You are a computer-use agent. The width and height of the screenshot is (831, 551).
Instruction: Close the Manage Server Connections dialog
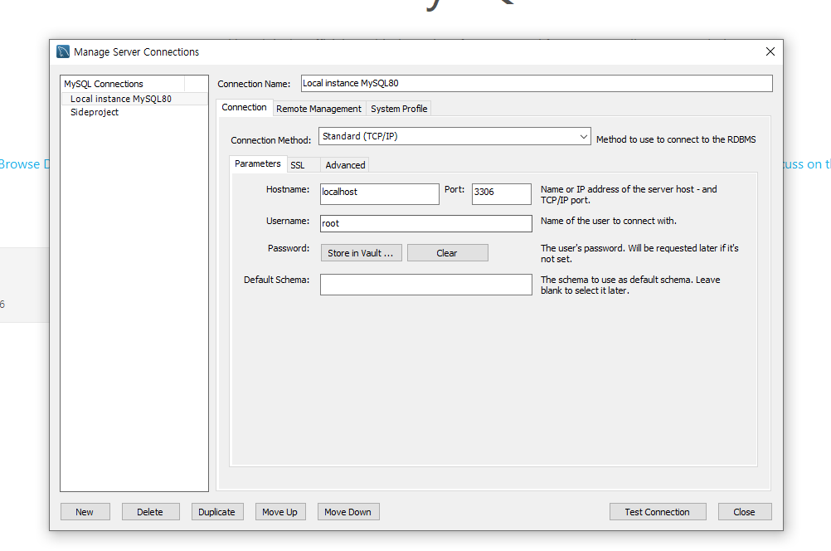point(770,51)
